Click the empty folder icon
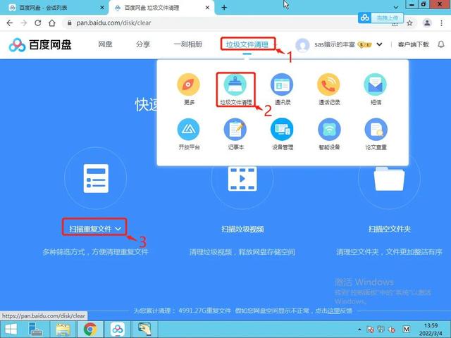Screen dimensions: 451x338 (389, 179)
